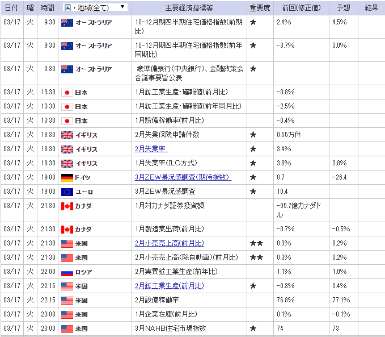
Task: Click Japan flag in 1月鉱工業生産・確報値(前年同月比) row
Action: 67,107
